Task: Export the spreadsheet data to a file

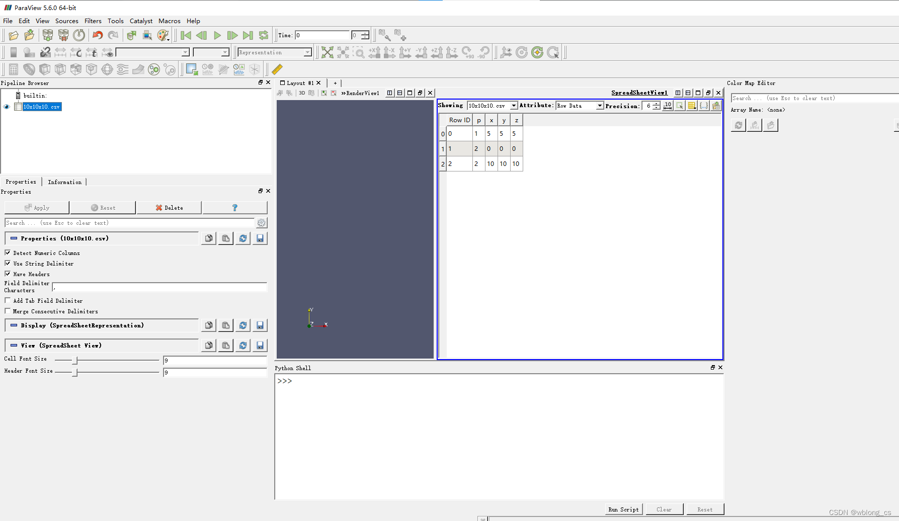Action: [x=716, y=106]
